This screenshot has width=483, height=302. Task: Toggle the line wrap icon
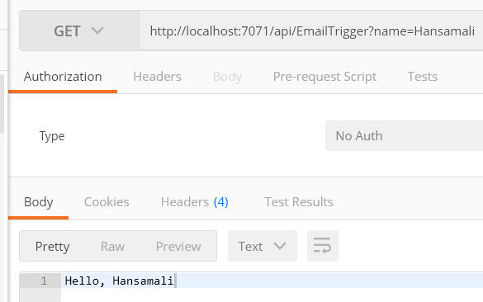[x=323, y=246]
